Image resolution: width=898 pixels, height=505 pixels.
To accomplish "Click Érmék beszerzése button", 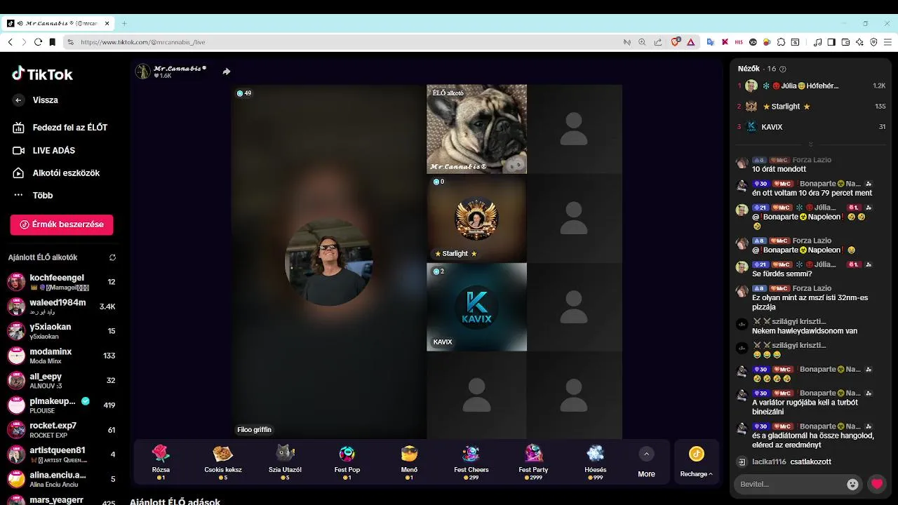I will pos(62,224).
